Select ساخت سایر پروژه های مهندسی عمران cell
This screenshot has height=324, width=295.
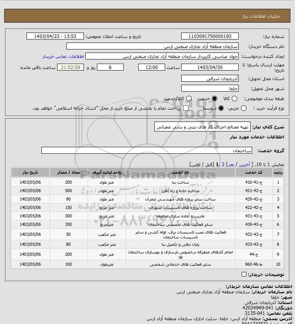point(180,199)
